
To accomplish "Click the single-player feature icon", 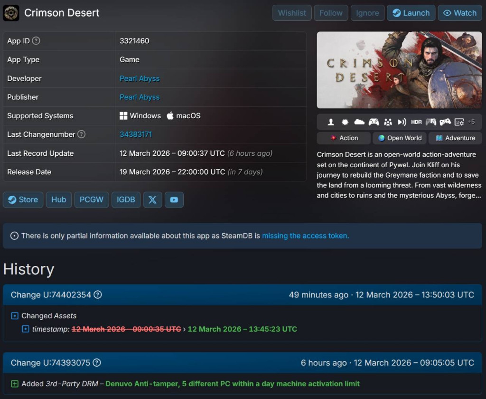I will 330,122.
